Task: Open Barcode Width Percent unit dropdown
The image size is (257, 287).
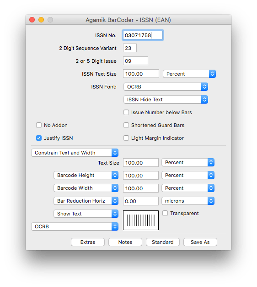Action: [x=188, y=188]
